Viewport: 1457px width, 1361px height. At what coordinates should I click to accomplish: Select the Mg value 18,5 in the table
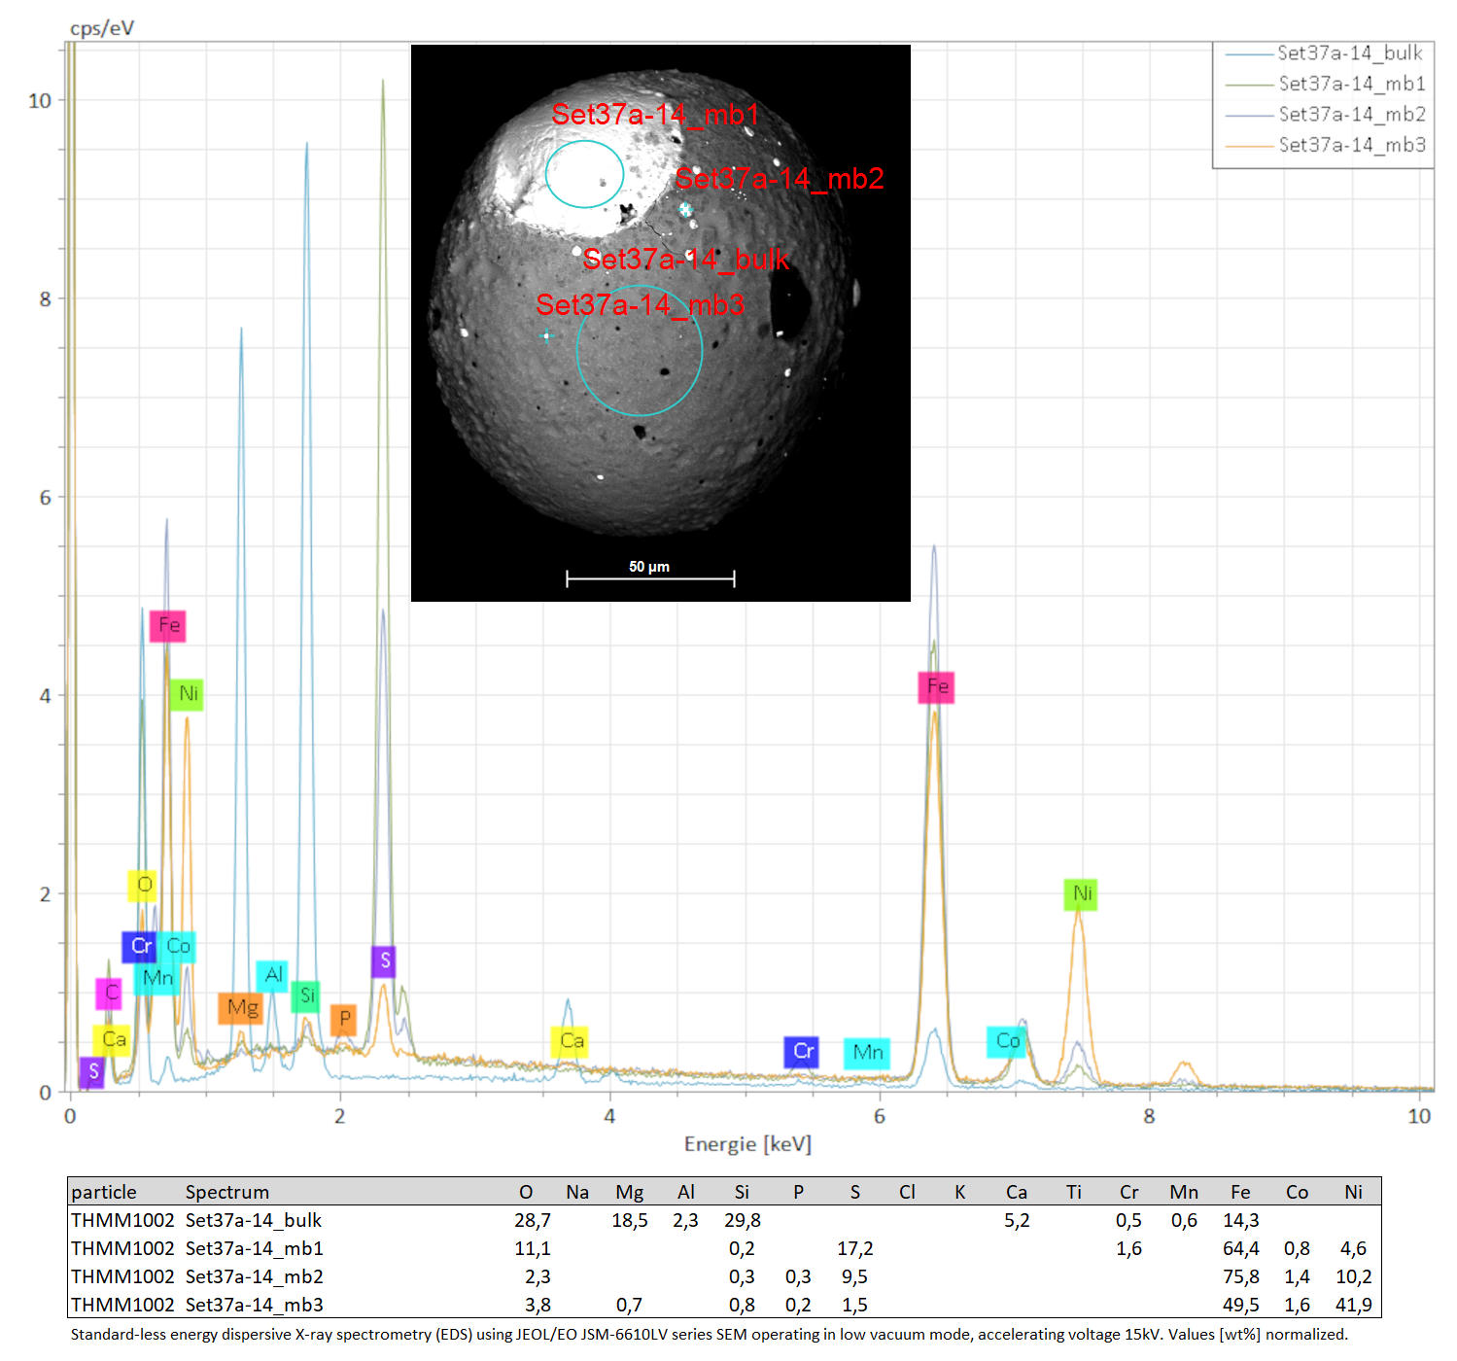tap(630, 1221)
